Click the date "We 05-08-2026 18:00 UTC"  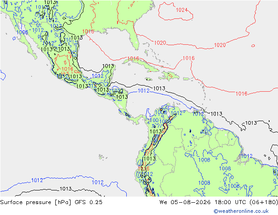pyautogui.click(x=203, y=202)
